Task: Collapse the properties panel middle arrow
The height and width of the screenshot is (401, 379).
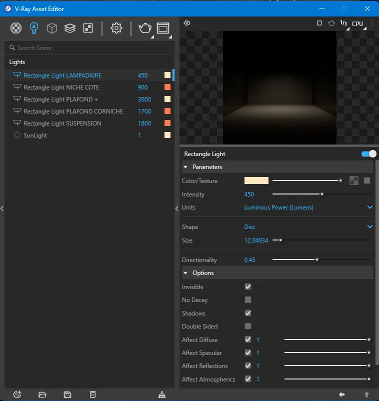Action: 176,208
